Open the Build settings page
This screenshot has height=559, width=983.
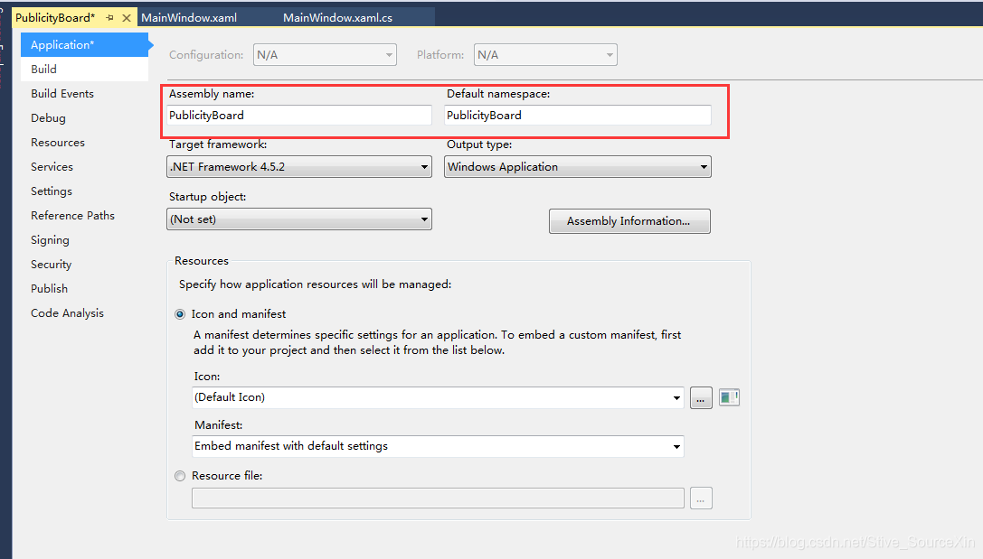coord(85,70)
